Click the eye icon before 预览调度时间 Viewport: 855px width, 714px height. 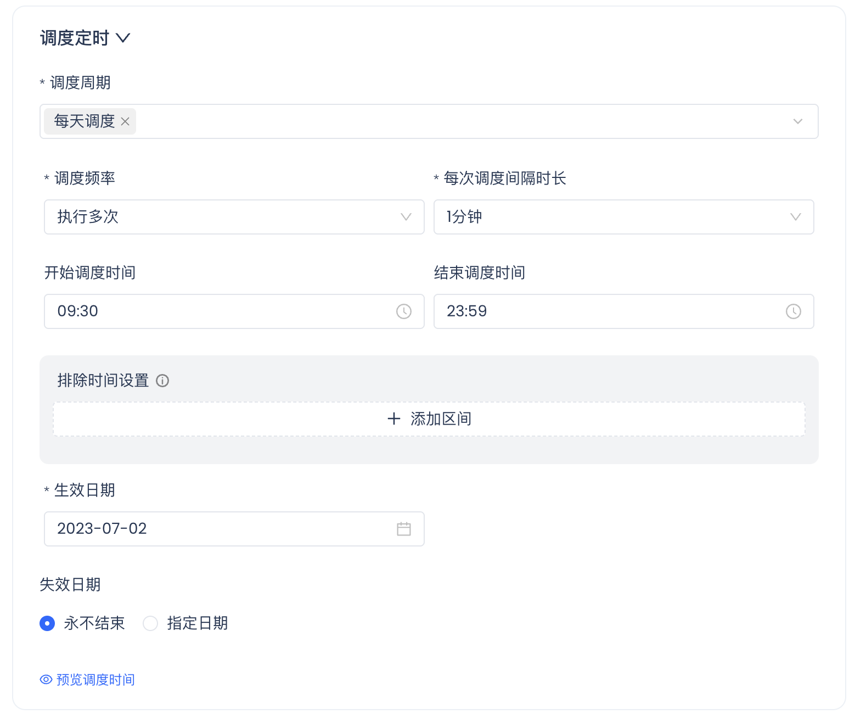pyautogui.click(x=46, y=680)
